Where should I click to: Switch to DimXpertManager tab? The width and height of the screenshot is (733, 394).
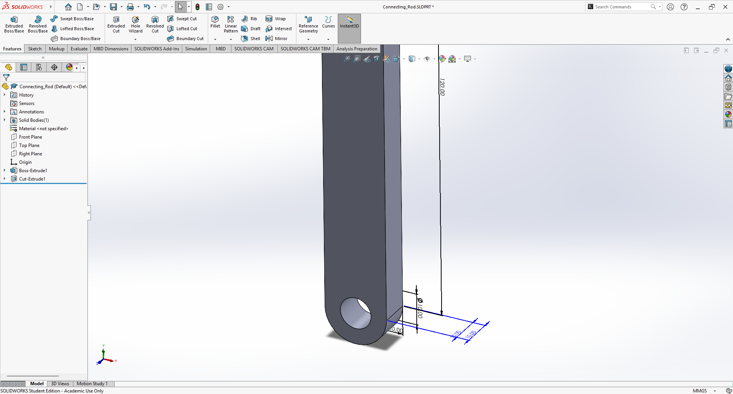click(x=54, y=68)
